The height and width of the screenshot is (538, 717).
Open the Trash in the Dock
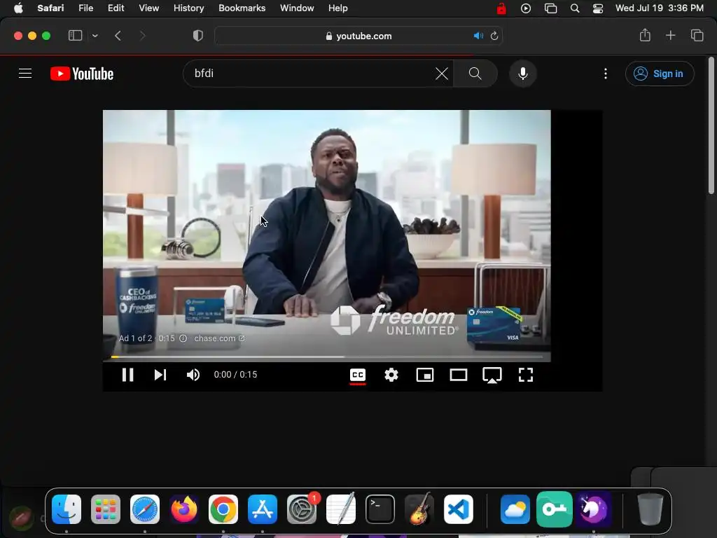coord(650,509)
